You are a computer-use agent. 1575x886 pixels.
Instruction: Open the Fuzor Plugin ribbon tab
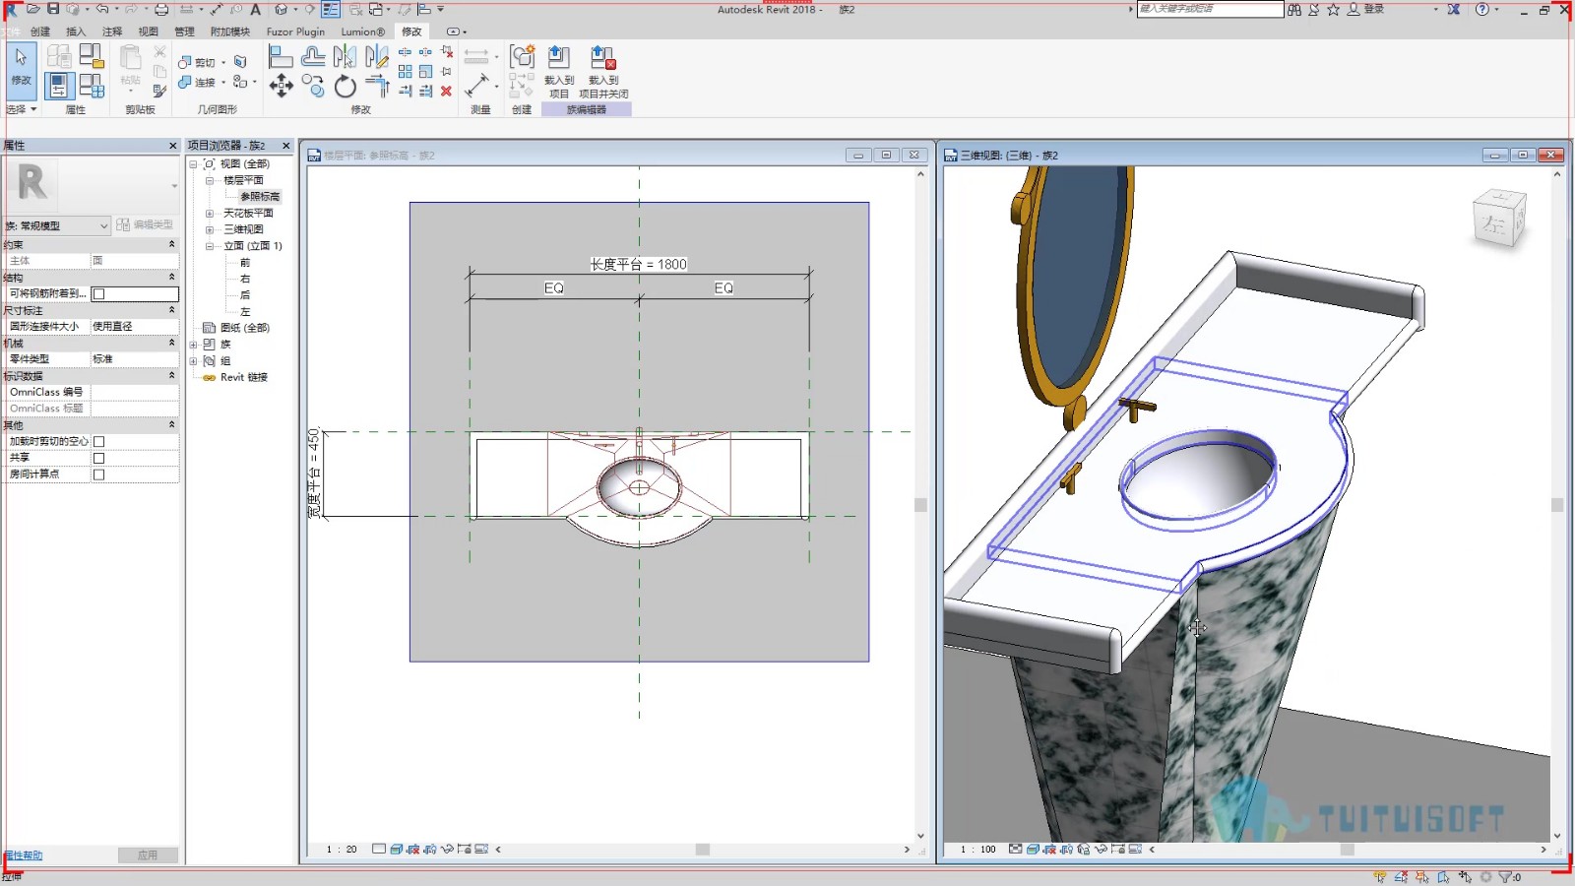(295, 32)
